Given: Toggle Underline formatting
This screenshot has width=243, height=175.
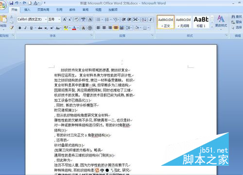Looking at the screenshot, I should pyautogui.click(x=31, y=28).
